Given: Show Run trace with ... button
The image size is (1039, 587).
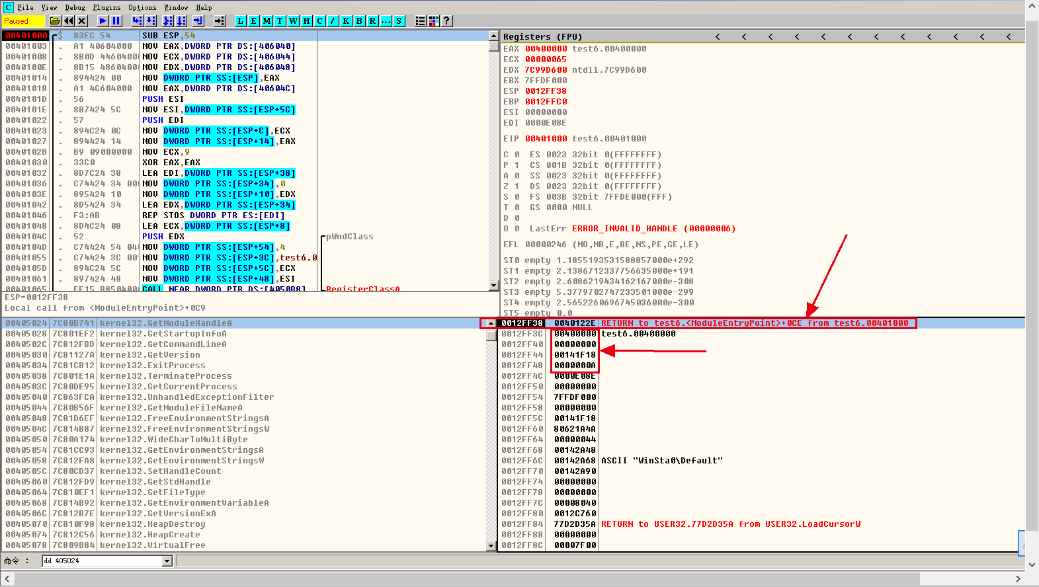Looking at the screenshot, I should click(x=386, y=21).
